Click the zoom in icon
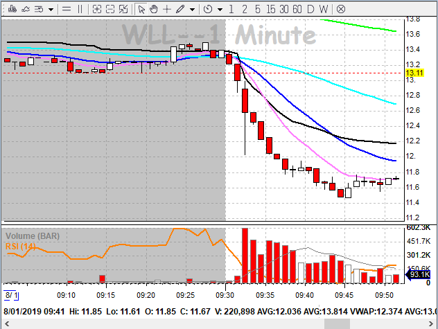Screen dimensions: 438x329 click(97, 10)
